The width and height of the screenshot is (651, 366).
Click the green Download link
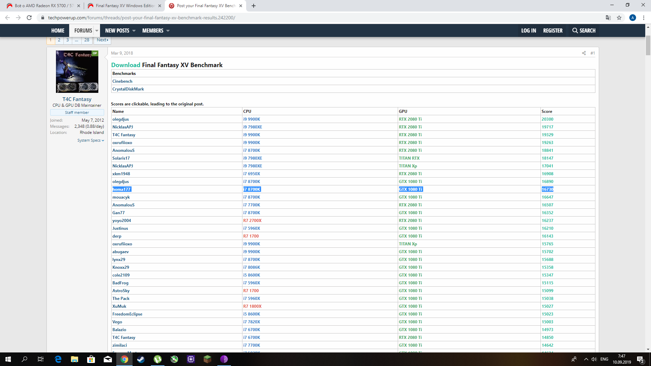click(x=125, y=65)
